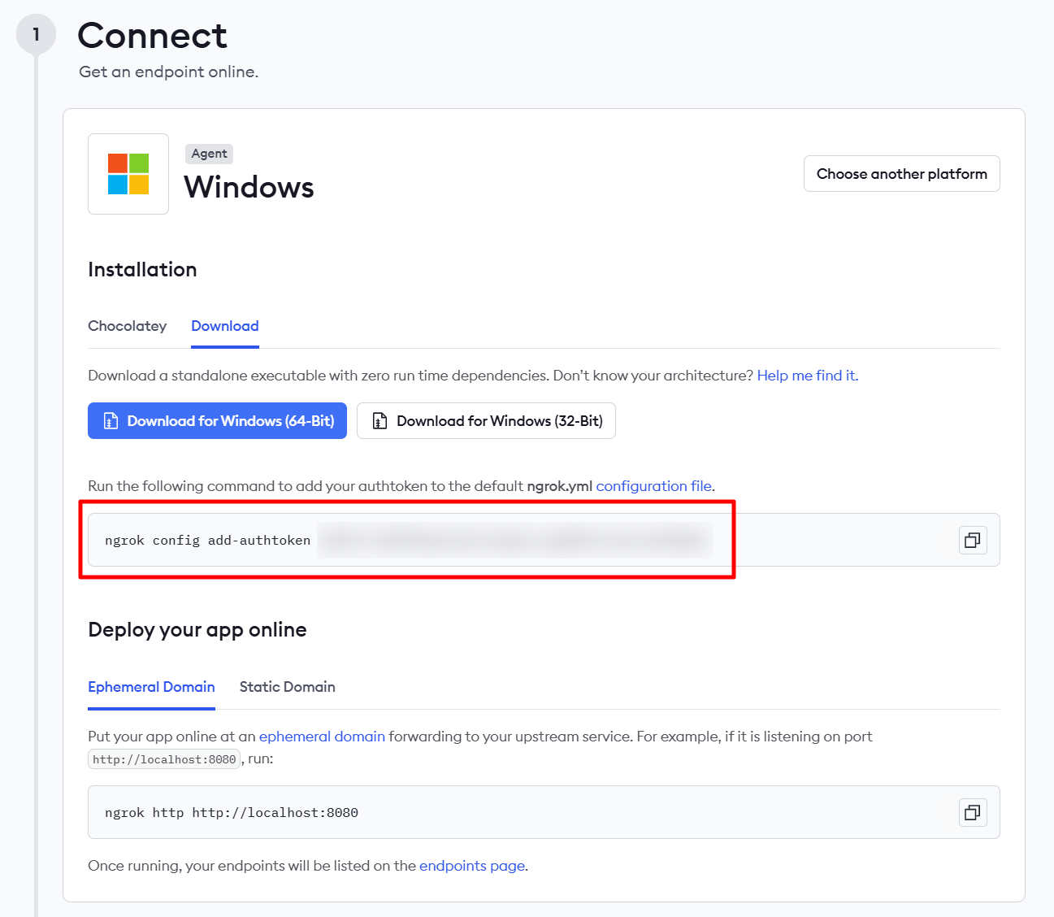
Task: Select the Agent badge label
Action: tap(208, 154)
